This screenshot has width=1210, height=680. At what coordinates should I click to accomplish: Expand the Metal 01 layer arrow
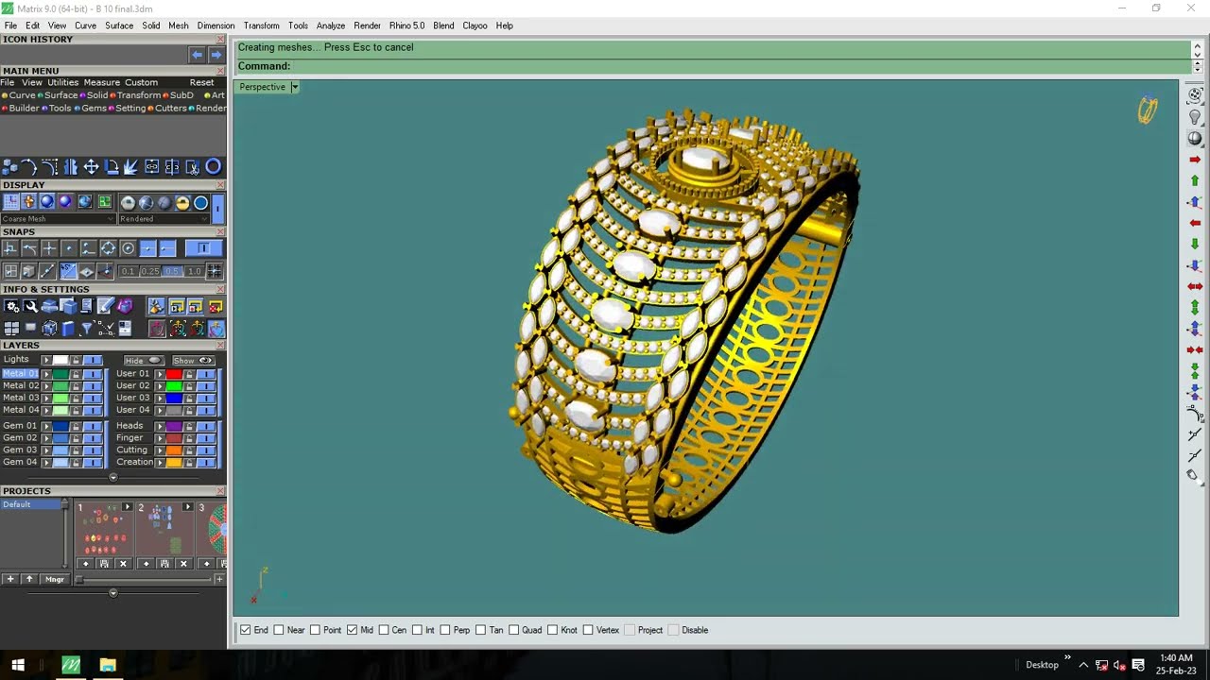click(x=46, y=374)
